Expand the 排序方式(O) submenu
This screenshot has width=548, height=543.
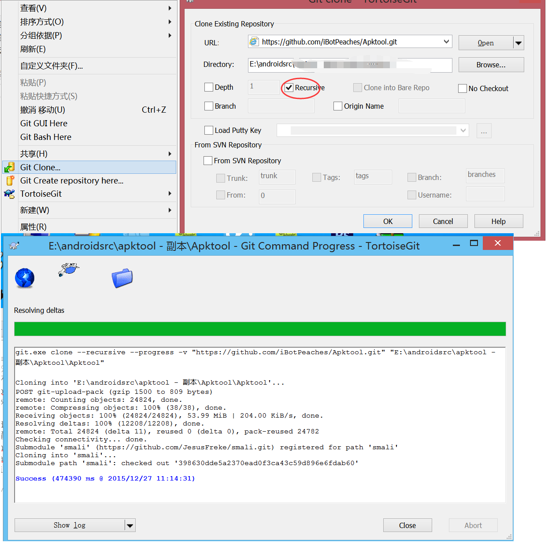[170, 22]
